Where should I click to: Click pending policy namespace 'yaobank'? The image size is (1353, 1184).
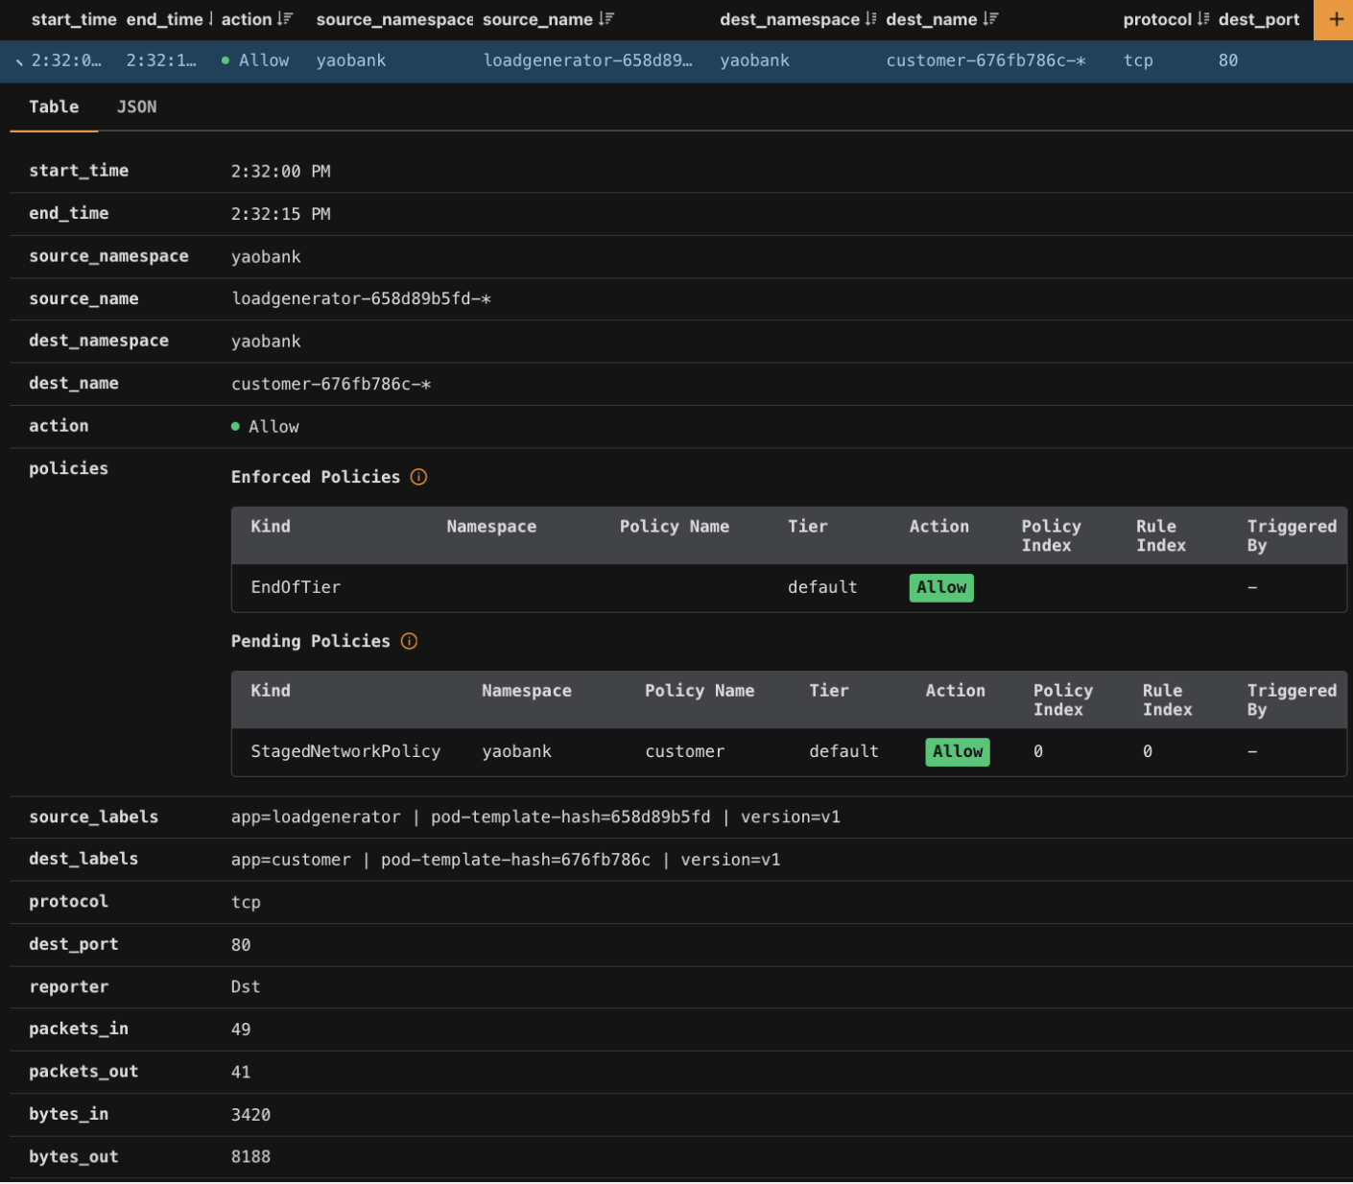click(516, 751)
